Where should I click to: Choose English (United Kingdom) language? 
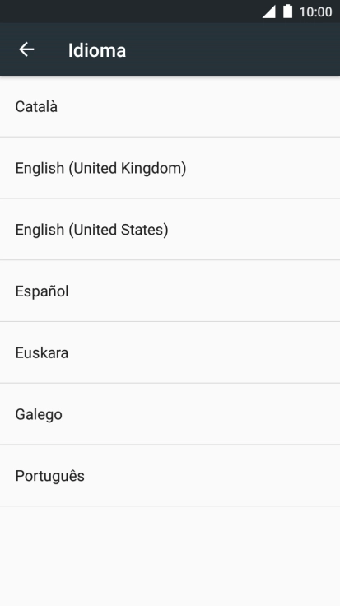tap(170, 168)
